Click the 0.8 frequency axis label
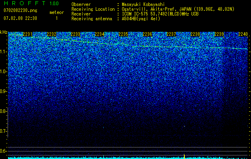Image resolution: width=251 pixels, height=159 pixels. click(x=3, y=111)
